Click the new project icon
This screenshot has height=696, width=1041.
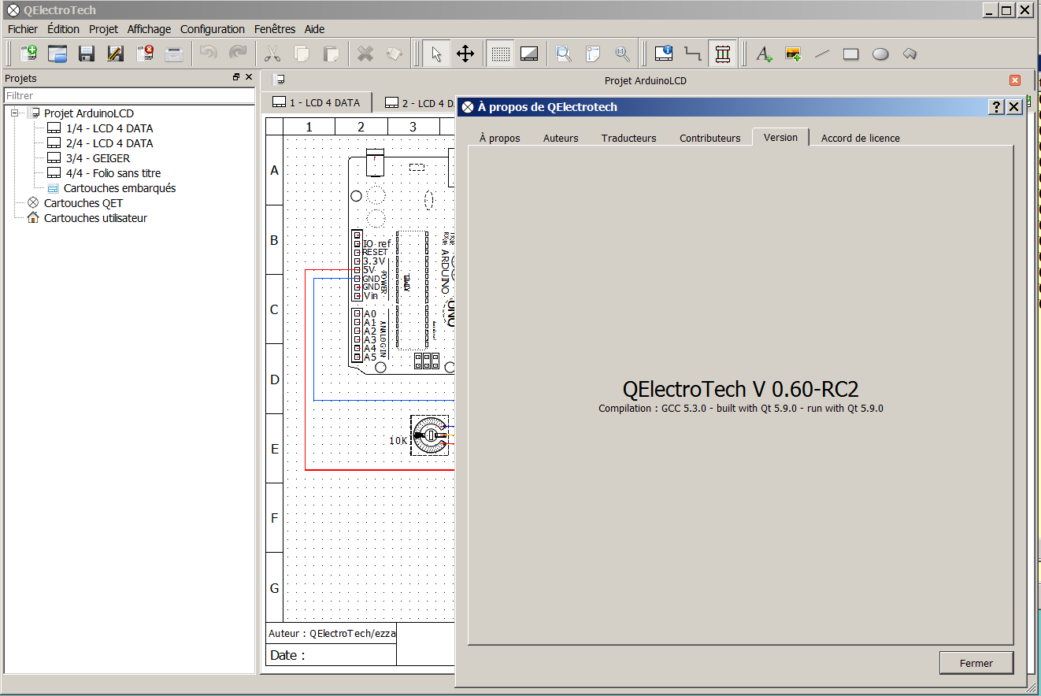28,54
